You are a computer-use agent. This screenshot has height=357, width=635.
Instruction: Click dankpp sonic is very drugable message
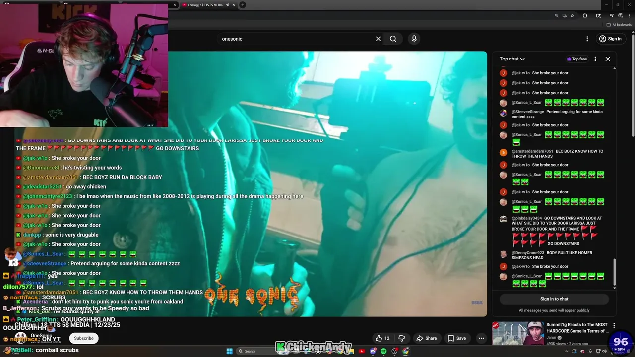pos(57,235)
